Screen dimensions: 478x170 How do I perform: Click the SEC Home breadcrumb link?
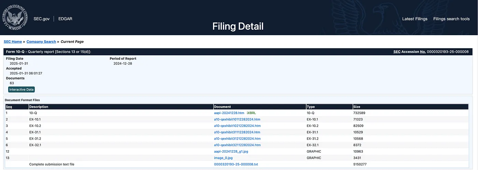click(13, 42)
